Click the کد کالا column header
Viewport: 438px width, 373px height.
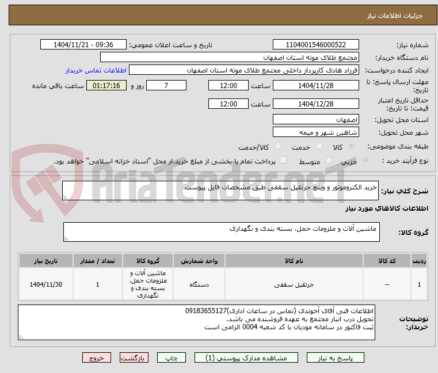tap(387, 261)
